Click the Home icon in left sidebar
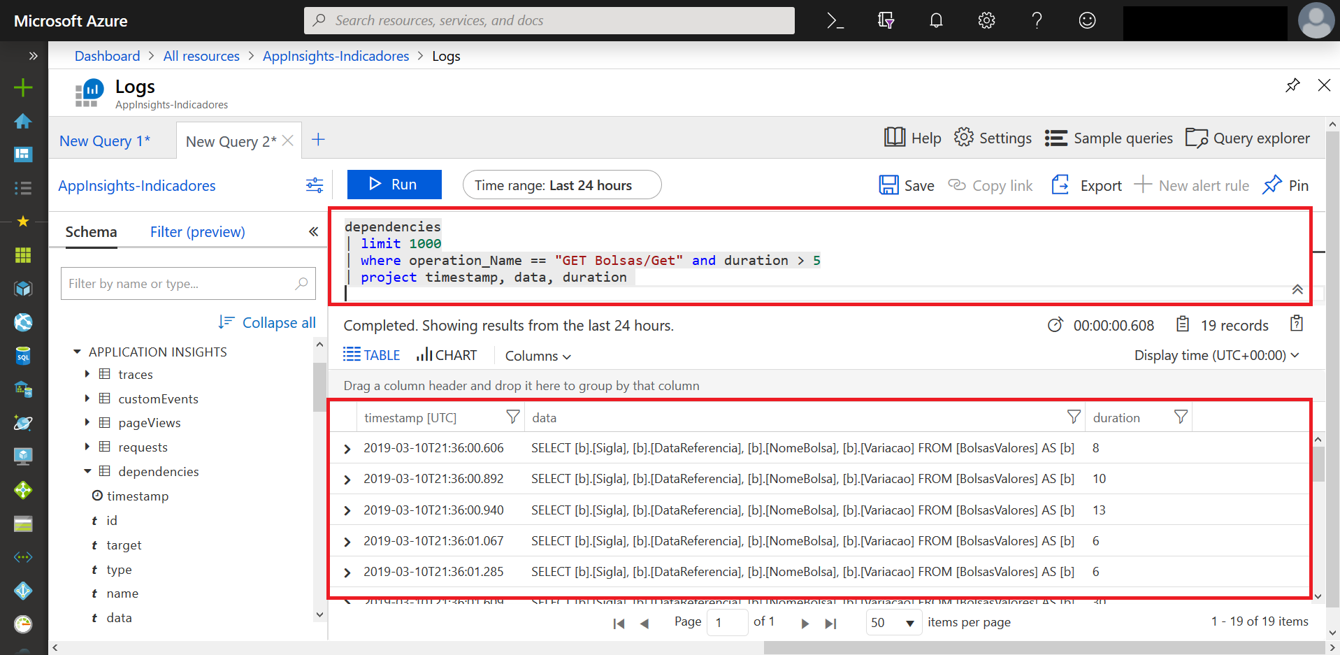1340x655 pixels. [x=23, y=121]
